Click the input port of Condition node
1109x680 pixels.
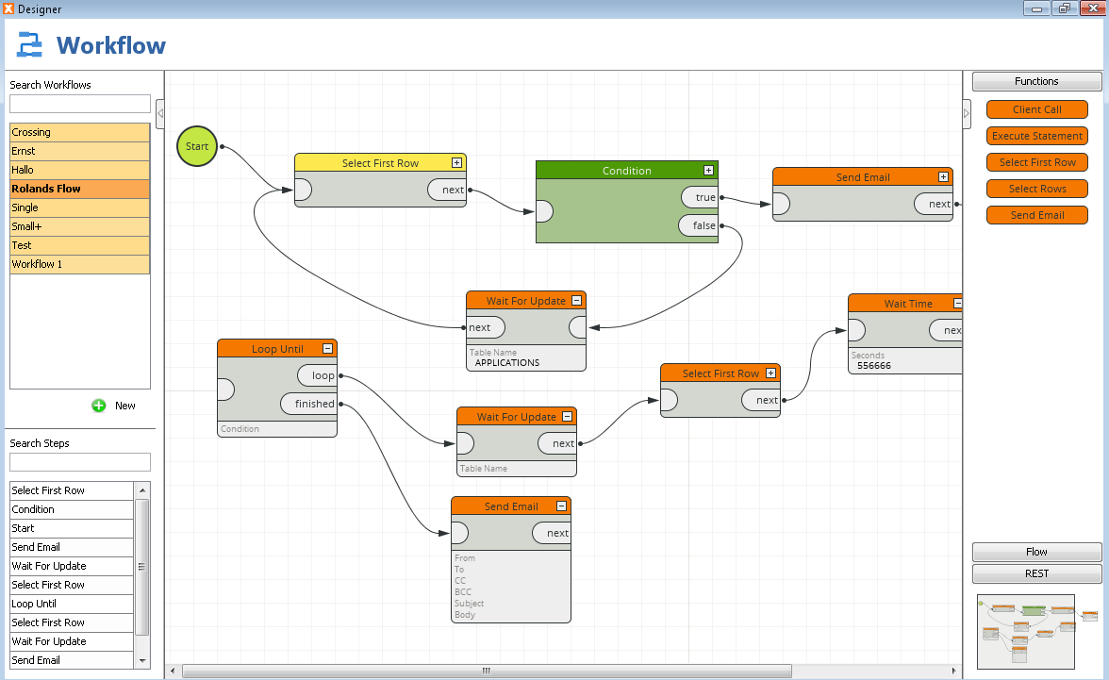[x=545, y=211]
